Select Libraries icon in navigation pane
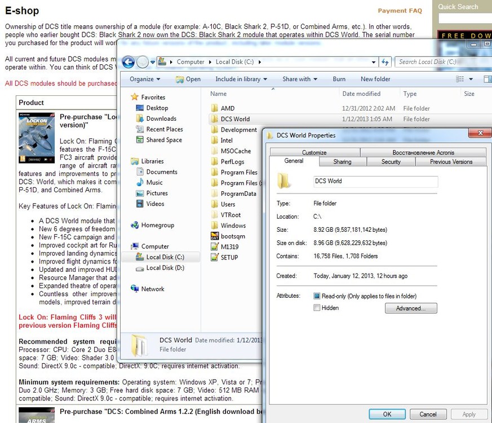 tap(135, 161)
